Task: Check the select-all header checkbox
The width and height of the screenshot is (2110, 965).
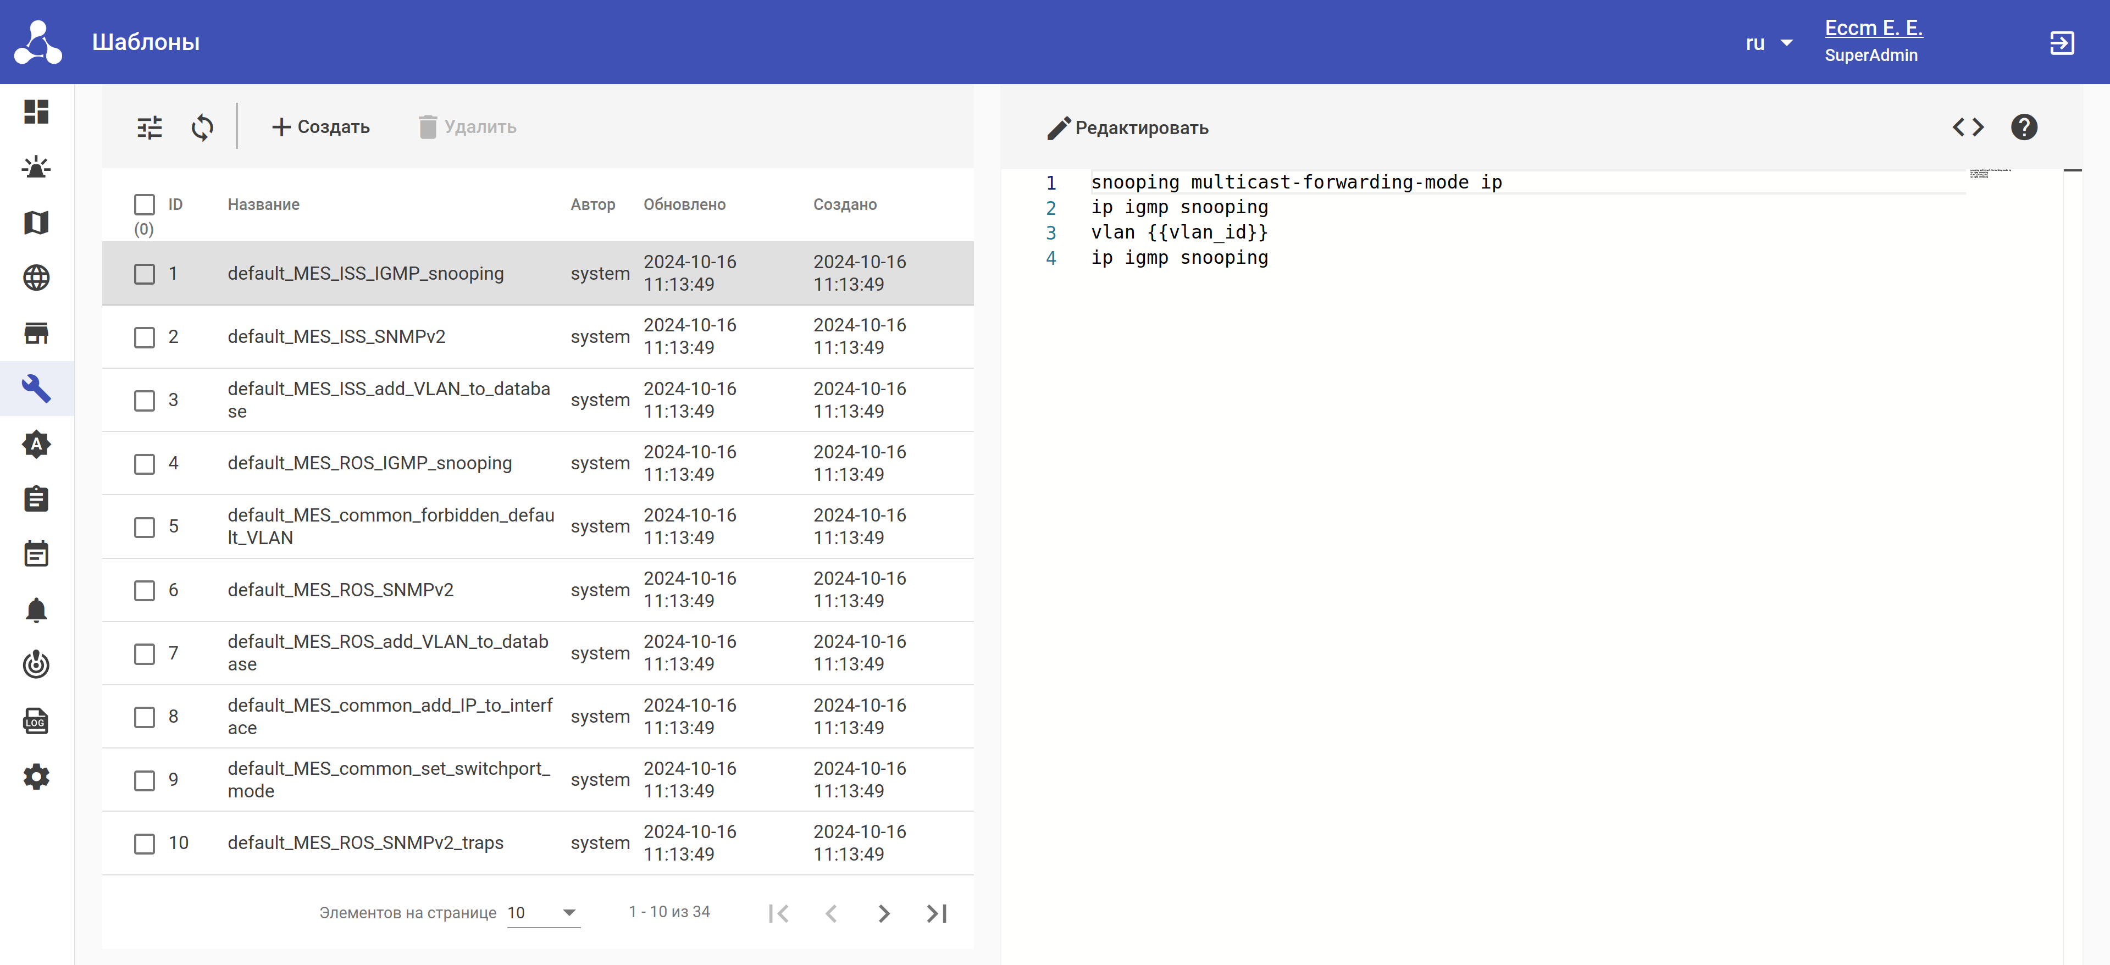Action: (144, 204)
